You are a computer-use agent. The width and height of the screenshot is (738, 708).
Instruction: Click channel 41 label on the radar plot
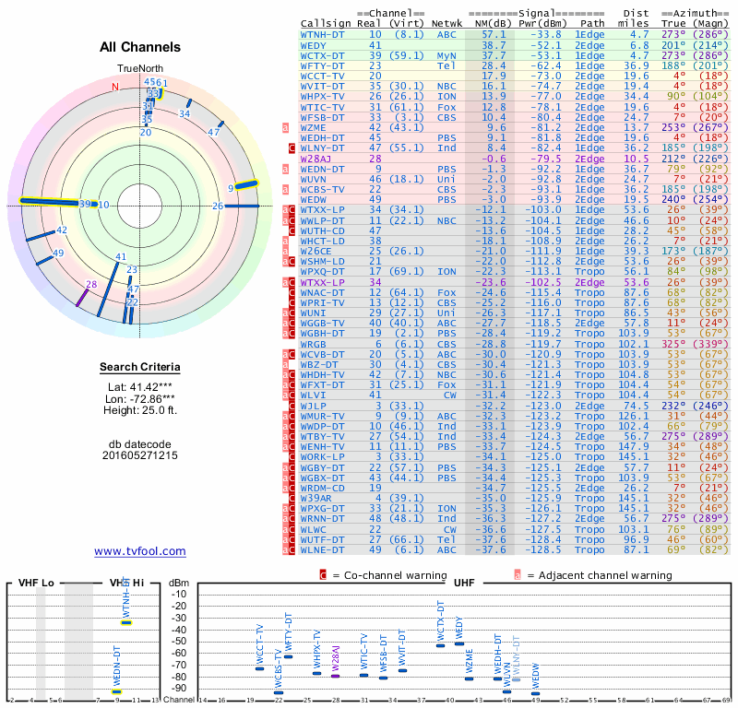tap(121, 257)
